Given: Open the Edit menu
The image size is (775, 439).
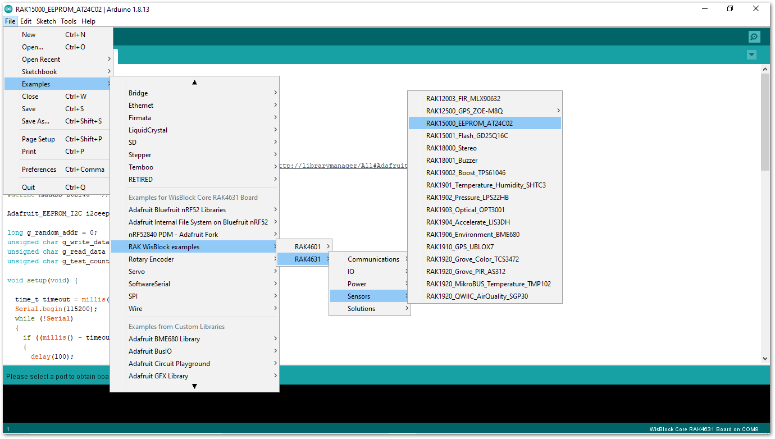Looking at the screenshot, I should click(x=26, y=21).
